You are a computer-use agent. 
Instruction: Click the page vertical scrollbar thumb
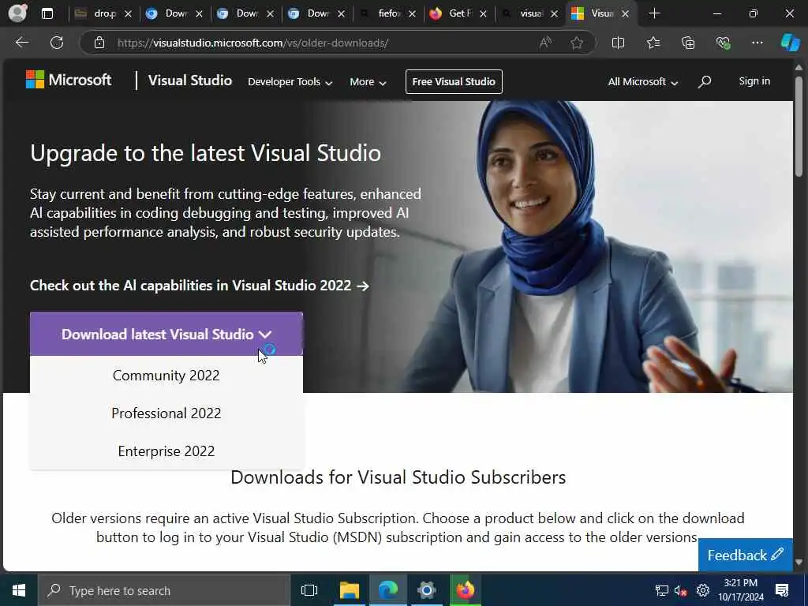799,126
